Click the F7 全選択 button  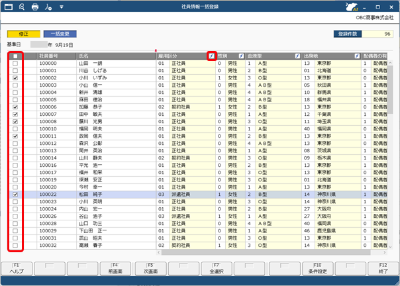217,269
